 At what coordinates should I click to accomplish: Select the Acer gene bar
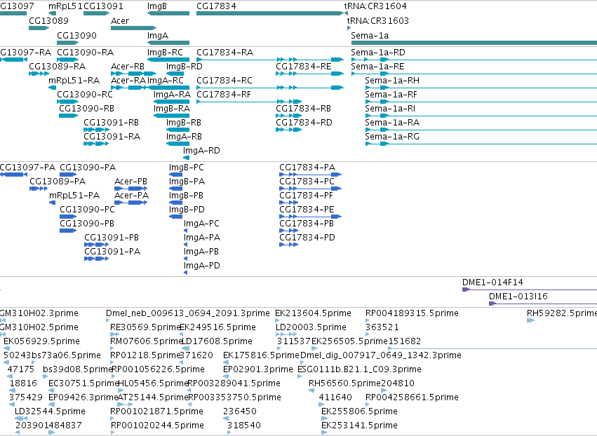(133, 28)
